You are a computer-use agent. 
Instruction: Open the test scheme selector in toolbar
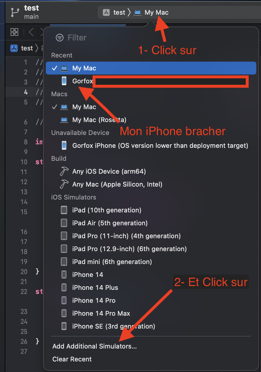[115, 13]
